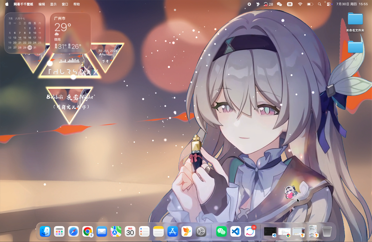
Task: Open Maps from the Dock
Action: (116, 231)
